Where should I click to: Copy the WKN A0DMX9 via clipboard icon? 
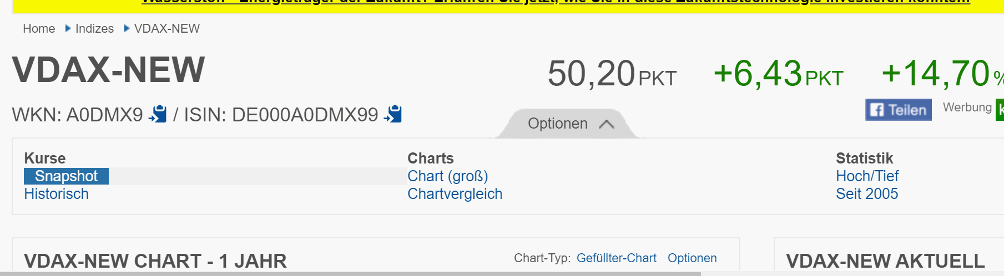(158, 114)
